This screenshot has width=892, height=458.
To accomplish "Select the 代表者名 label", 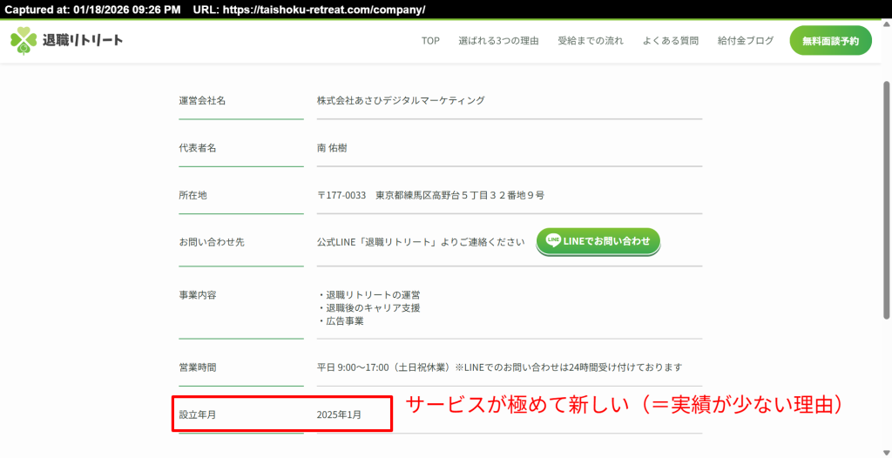I will tap(198, 148).
